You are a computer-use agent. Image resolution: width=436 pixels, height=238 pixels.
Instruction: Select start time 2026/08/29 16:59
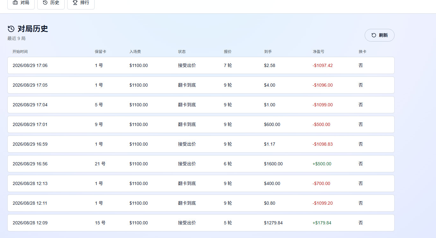coord(30,144)
